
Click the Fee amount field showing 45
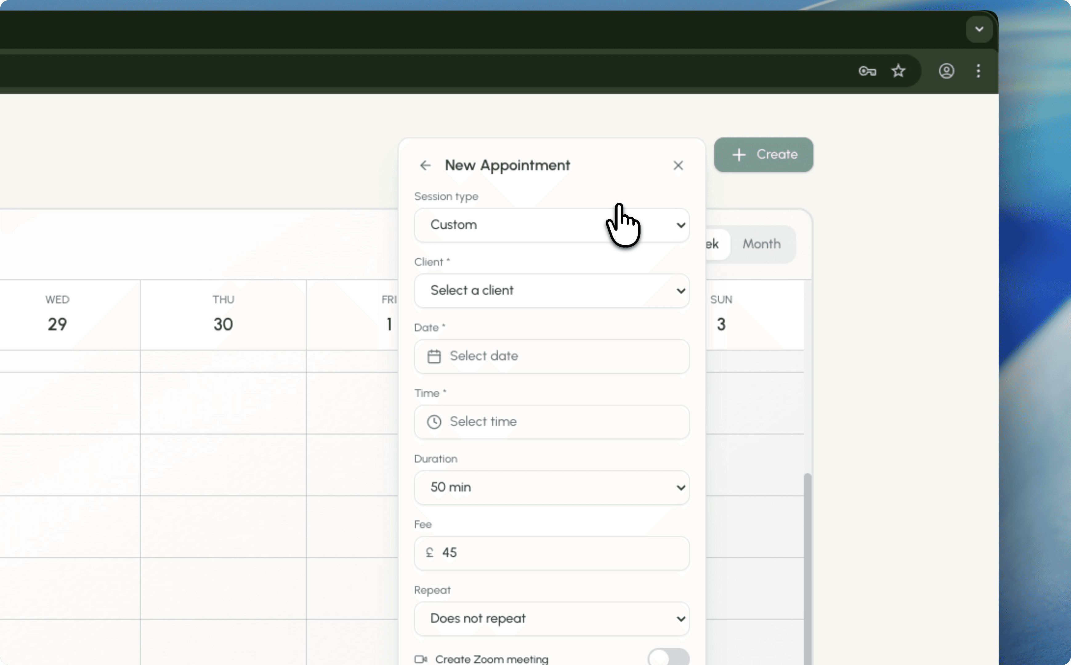[x=552, y=553]
